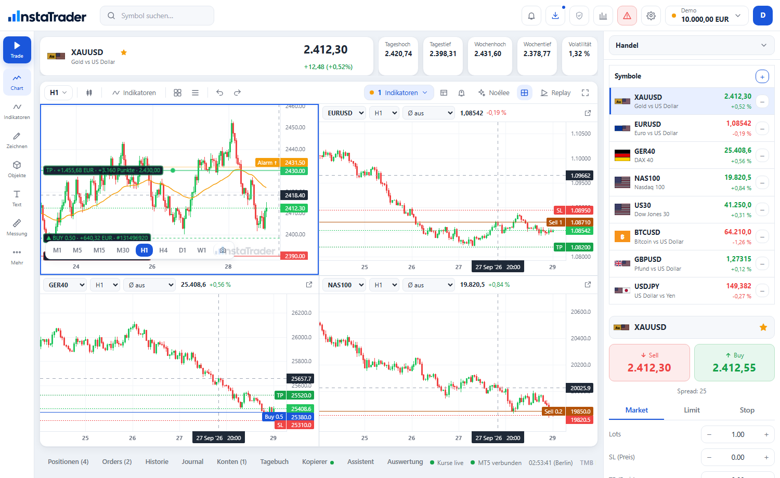780x478 pixels.
Task: Open the alarm bell icon in chart toolbar
Action: click(x=461, y=92)
